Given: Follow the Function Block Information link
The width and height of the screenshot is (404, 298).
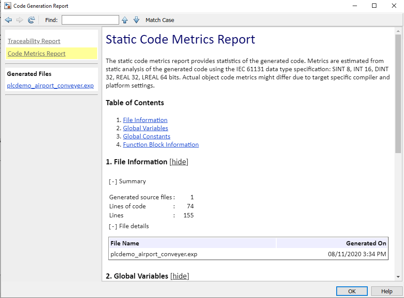Looking at the screenshot, I should coord(161,144).
